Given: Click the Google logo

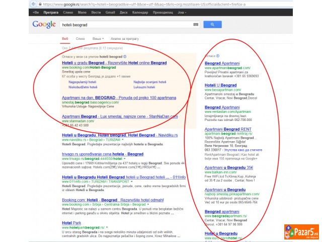Looking at the screenshot, I should coord(44,24).
